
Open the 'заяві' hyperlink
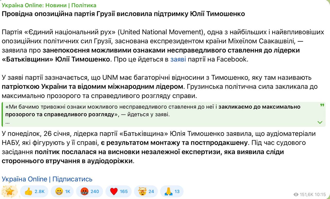pyautogui.click(x=178, y=59)
